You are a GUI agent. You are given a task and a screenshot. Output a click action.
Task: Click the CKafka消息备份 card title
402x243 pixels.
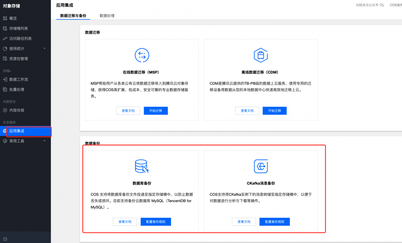click(261, 184)
